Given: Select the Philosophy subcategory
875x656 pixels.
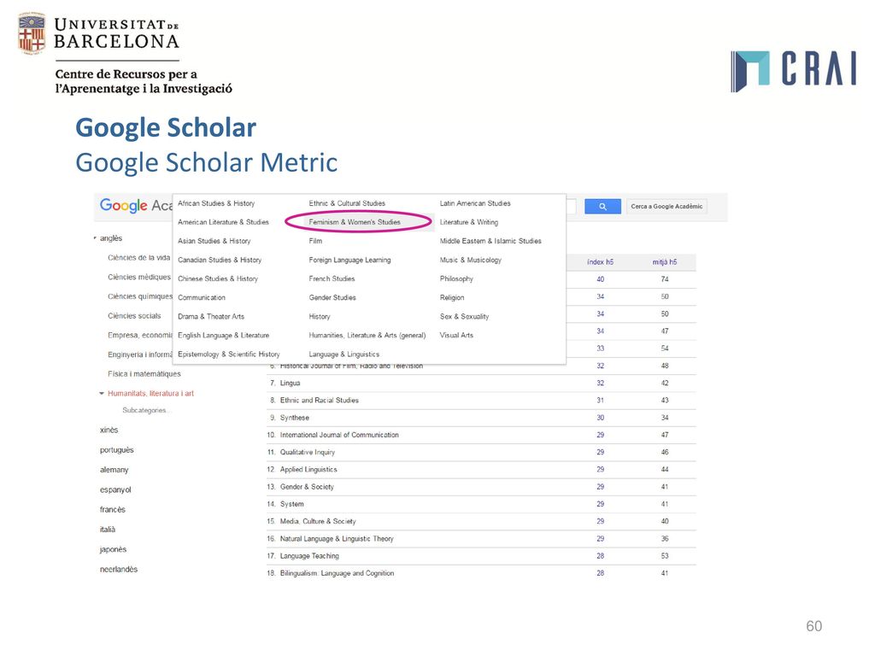Looking at the screenshot, I should click(x=456, y=279).
